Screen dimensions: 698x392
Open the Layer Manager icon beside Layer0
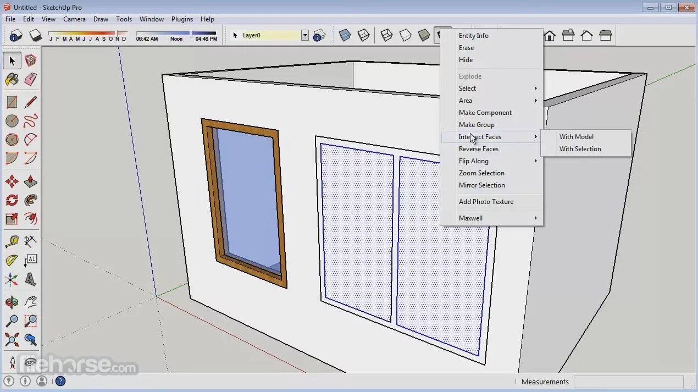(x=319, y=35)
